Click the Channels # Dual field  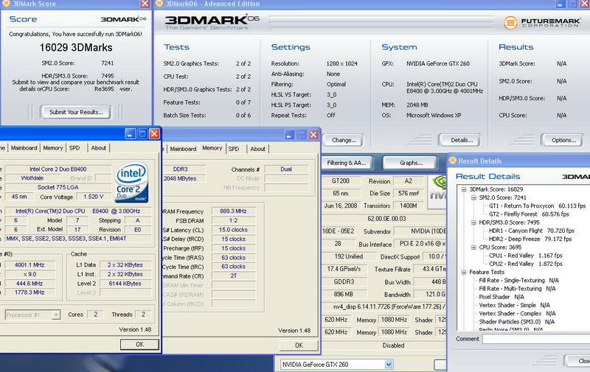click(286, 169)
